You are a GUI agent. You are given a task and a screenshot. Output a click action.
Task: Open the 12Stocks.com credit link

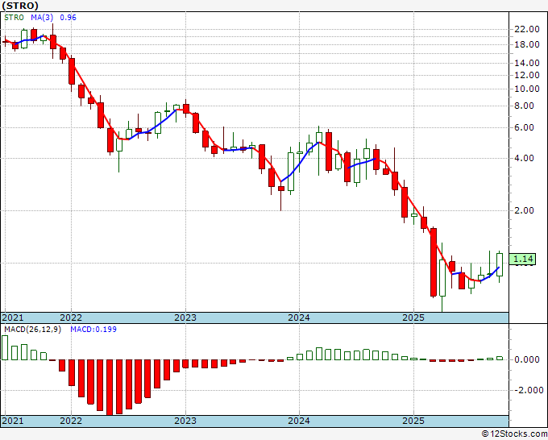tap(514, 434)
